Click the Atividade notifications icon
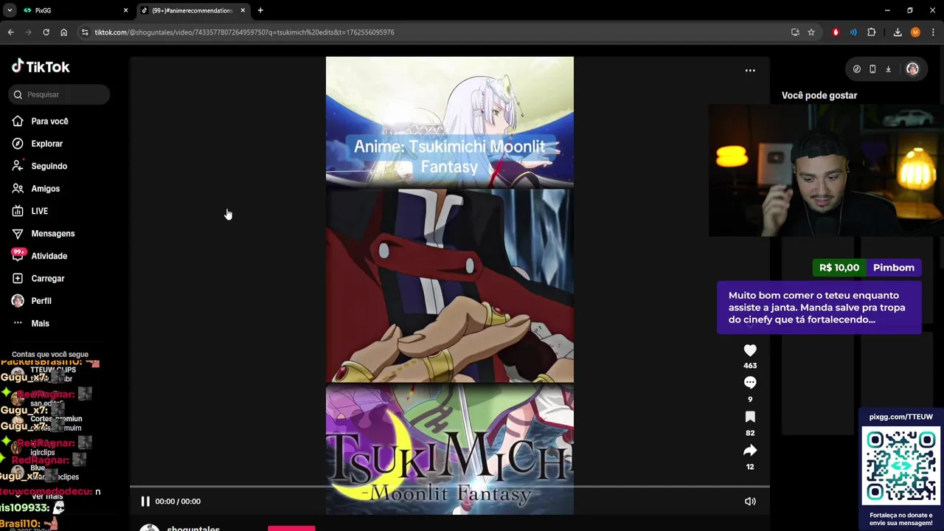Viewport: 944px width, 531px height. point(18,255)
